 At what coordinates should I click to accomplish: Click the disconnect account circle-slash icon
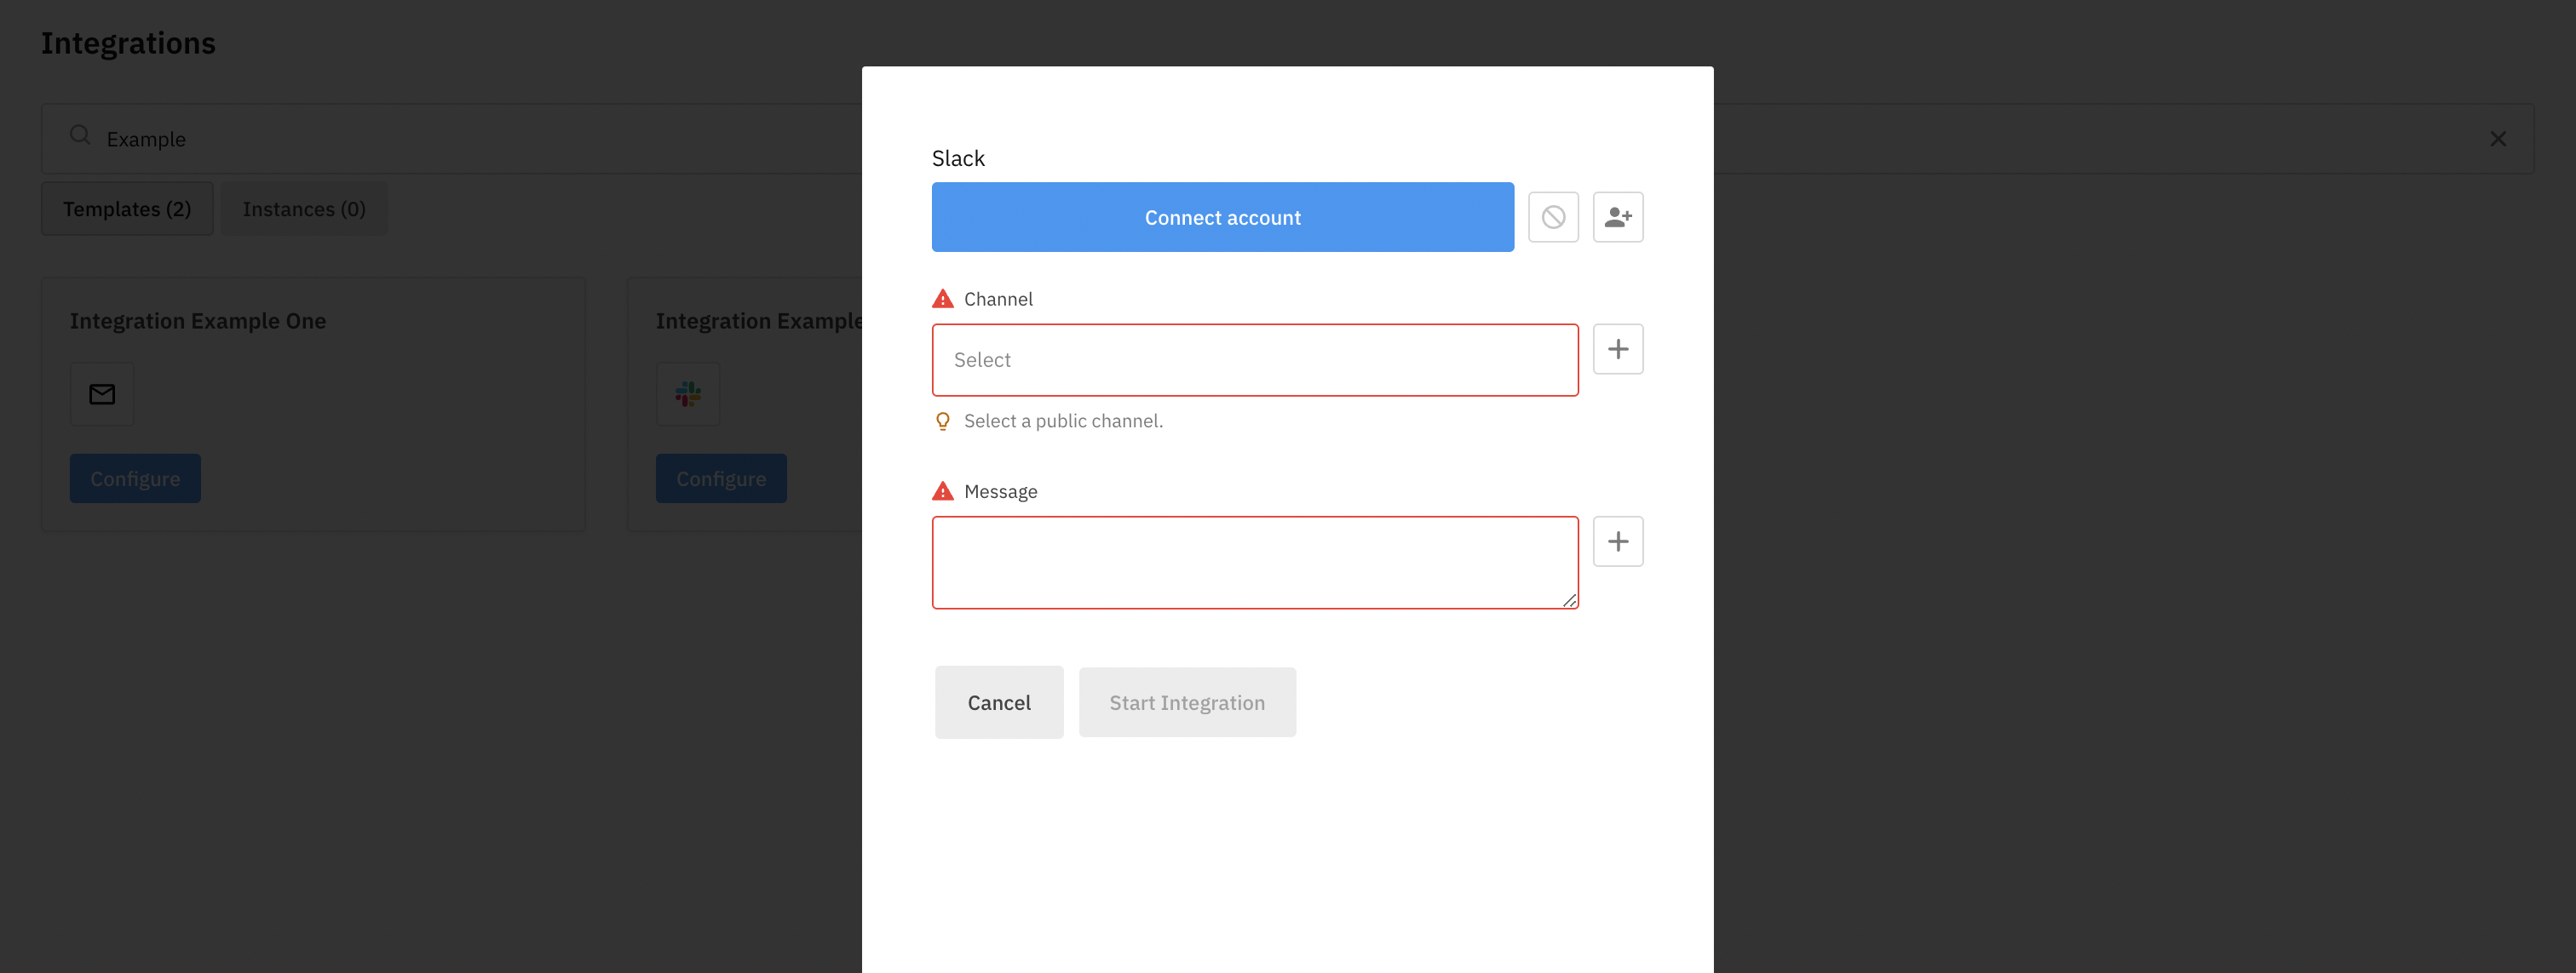click(x=1553, y=217)
